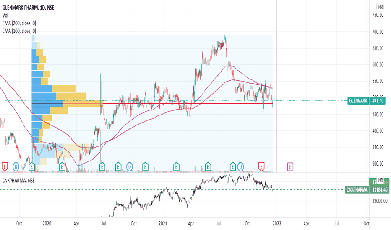Screen dimensions: 391x230
Task: Click the blue D dividend marker near Oct 2020
Action: (129, 166)
